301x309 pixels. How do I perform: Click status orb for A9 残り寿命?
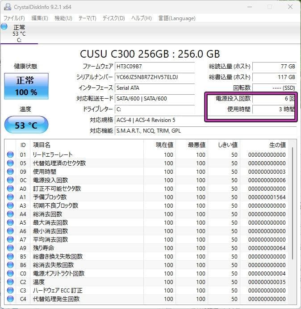tap(10, 248)
